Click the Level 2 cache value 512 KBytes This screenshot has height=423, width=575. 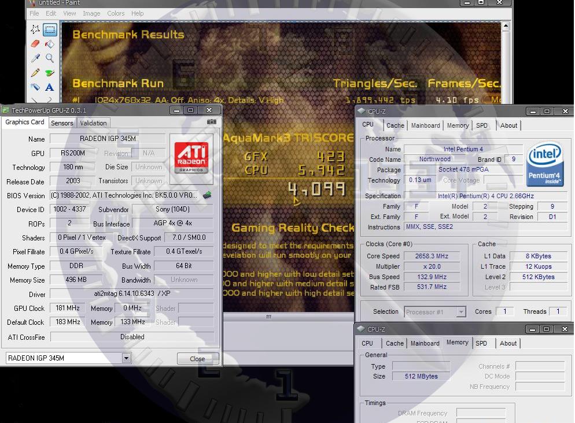tap(539, 277)
